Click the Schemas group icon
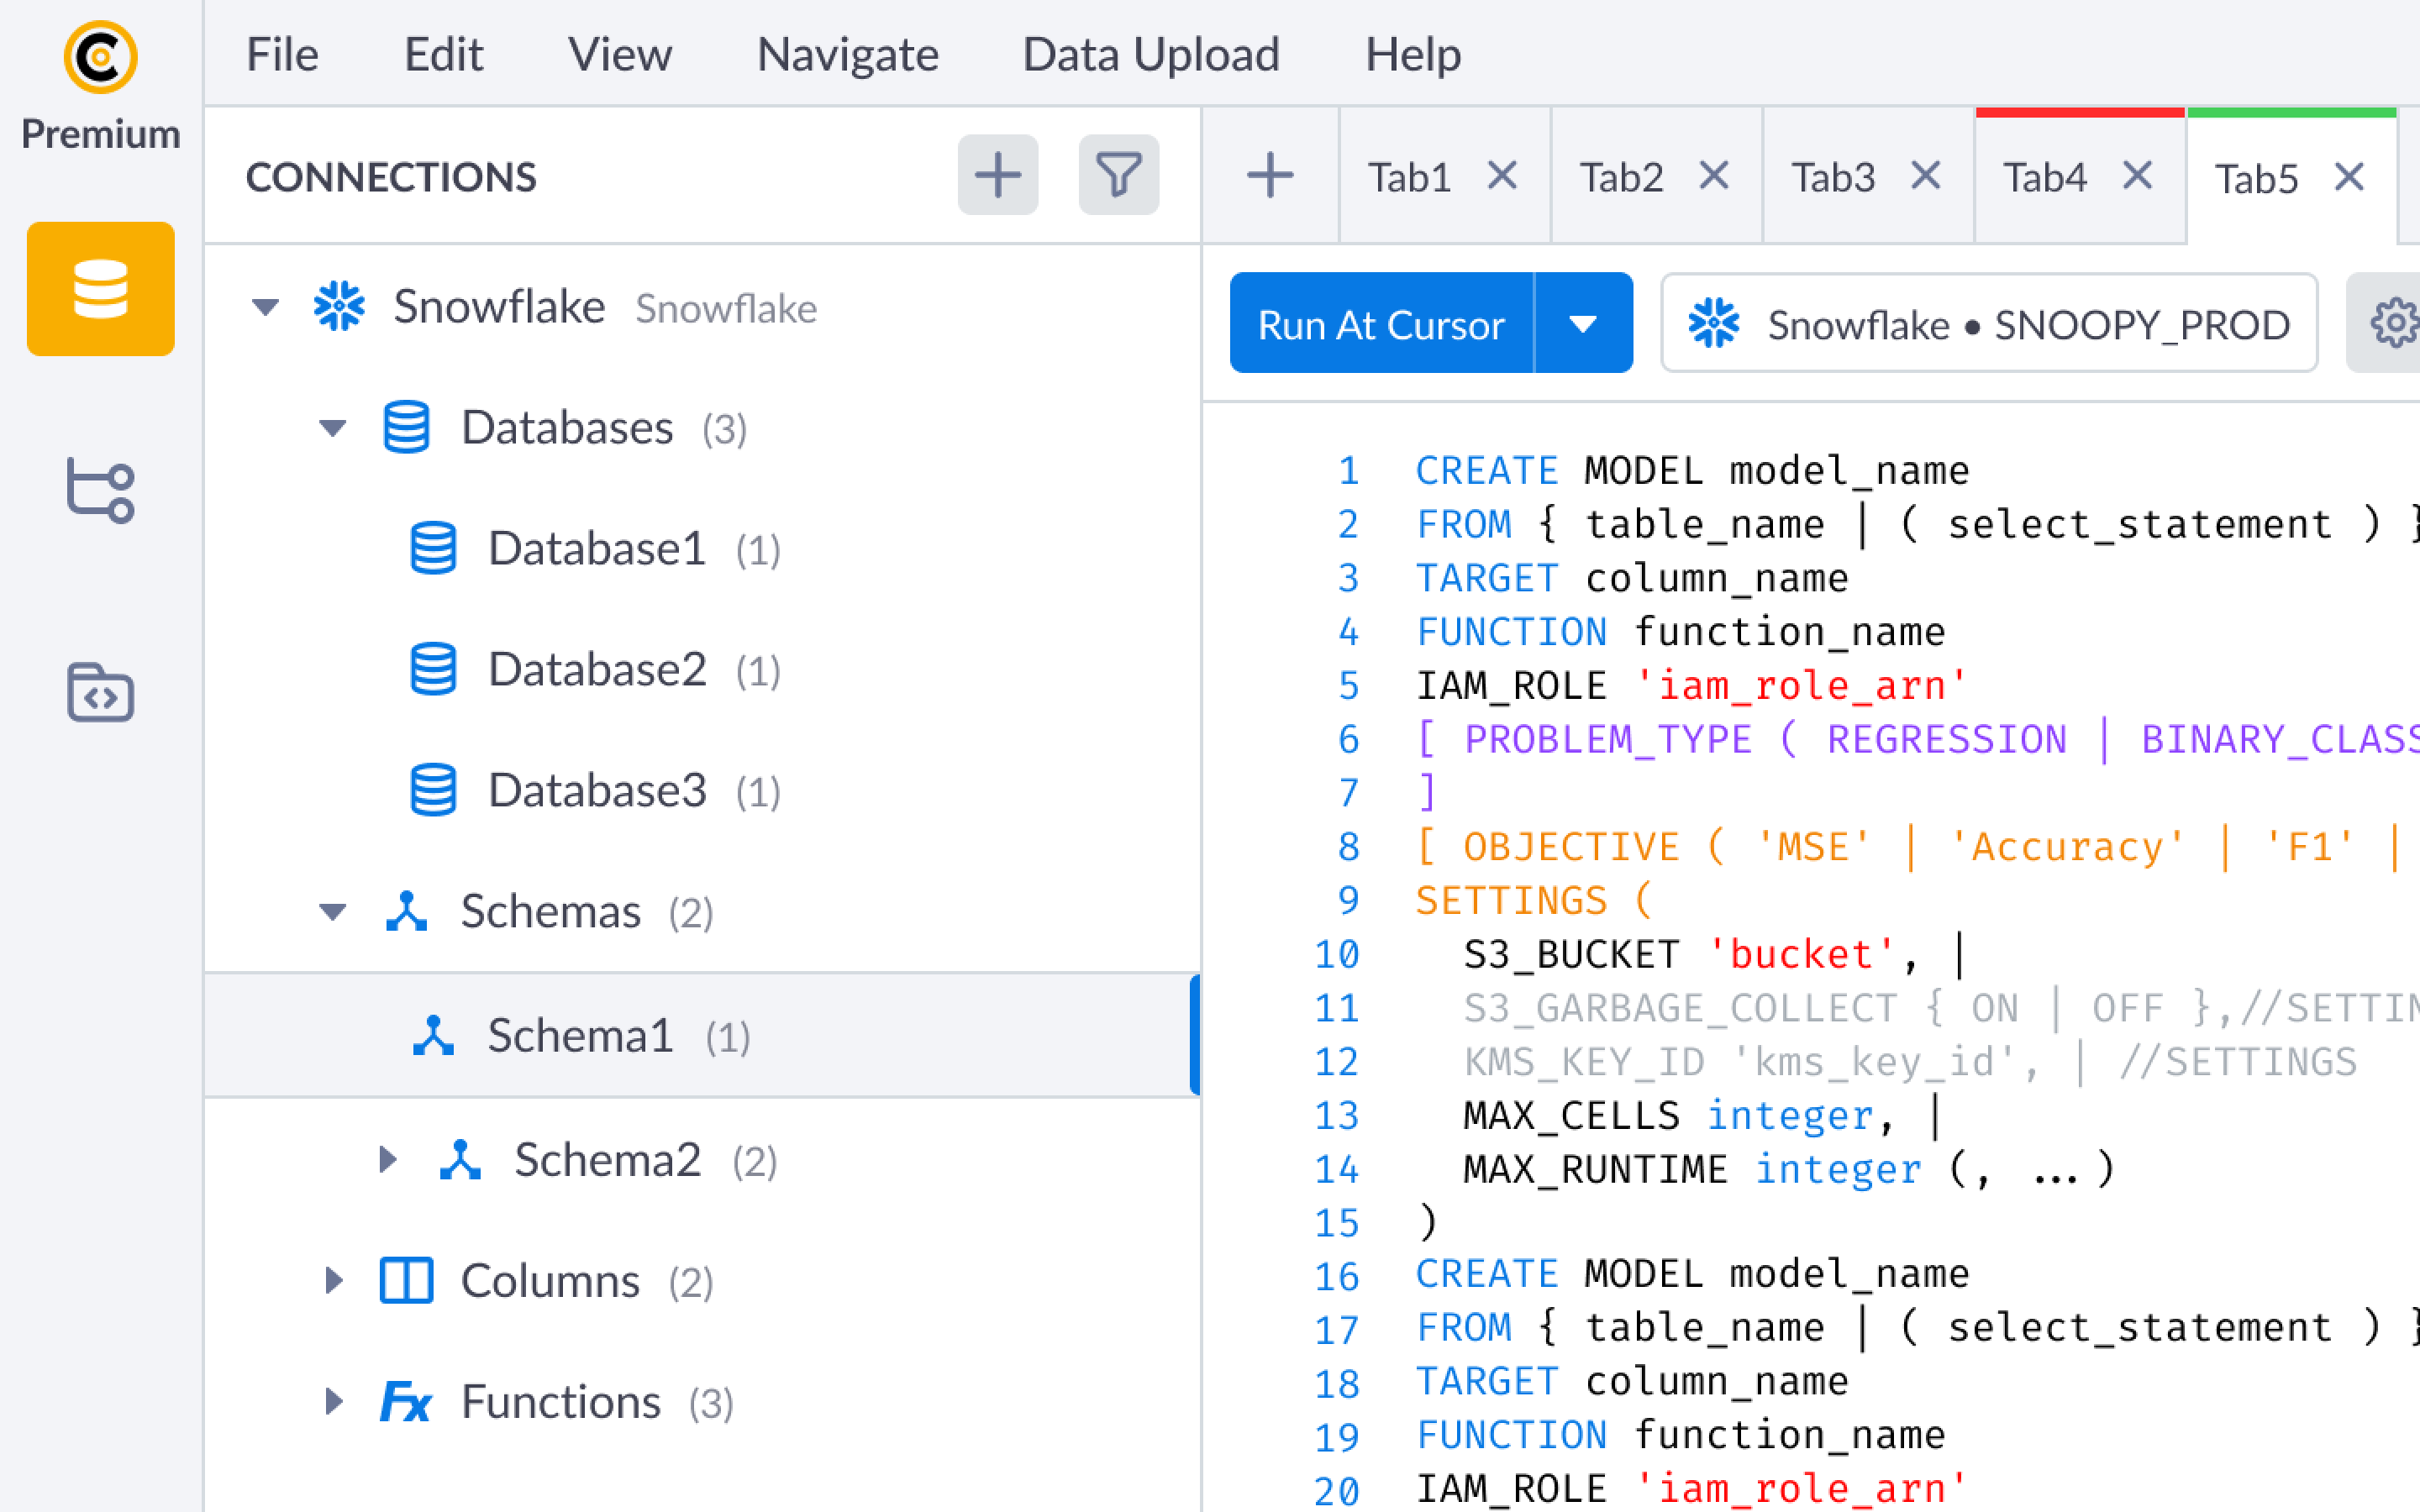The width and height of the screenshot is (2420, 1512). [x=406, y=911]
